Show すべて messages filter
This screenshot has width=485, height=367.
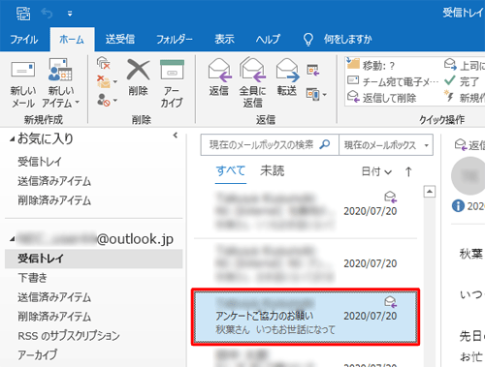point(231,171)
